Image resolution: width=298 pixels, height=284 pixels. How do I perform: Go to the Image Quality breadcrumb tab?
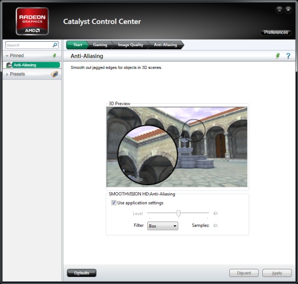coord(131,45)
